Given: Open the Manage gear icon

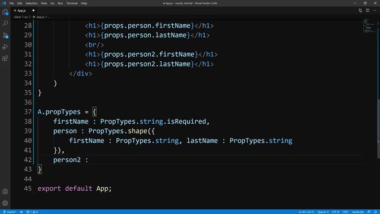Looking at the screenshot, I should click(5, 203).
